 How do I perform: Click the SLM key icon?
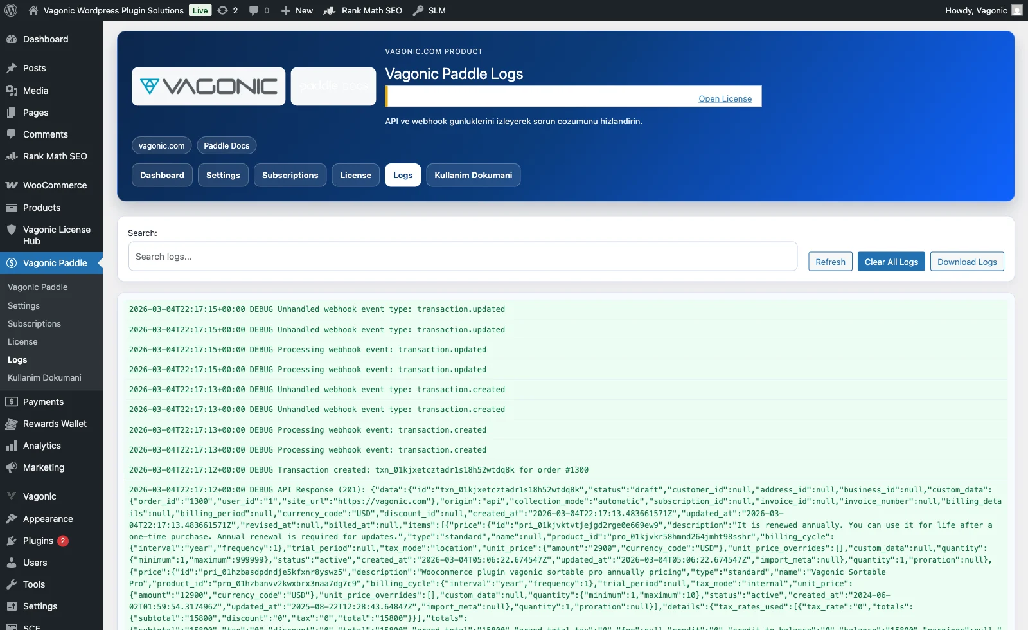pyautogui.click(x=418, y=10)
